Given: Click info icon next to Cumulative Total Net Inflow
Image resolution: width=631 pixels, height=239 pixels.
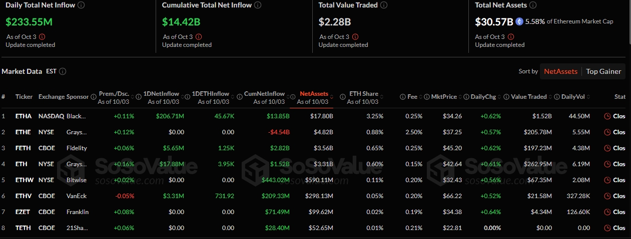Looking at the screenshot, I should click(x=257, y=5).
